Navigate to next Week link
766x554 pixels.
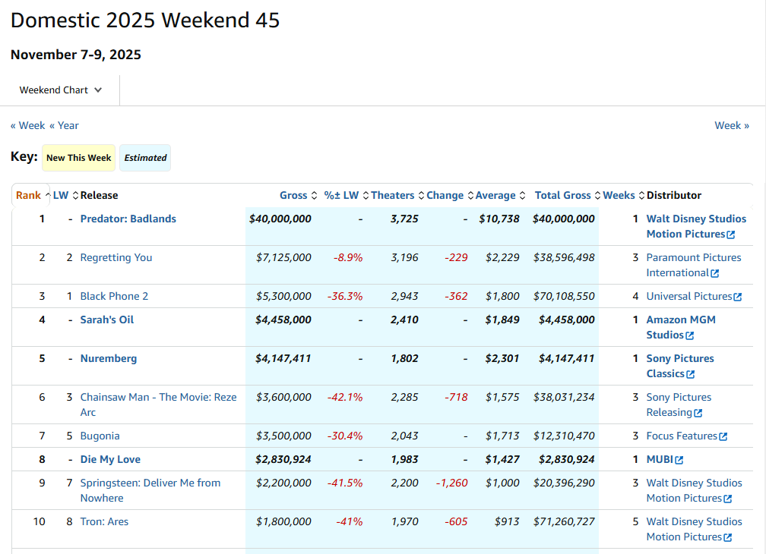point(731,125)
